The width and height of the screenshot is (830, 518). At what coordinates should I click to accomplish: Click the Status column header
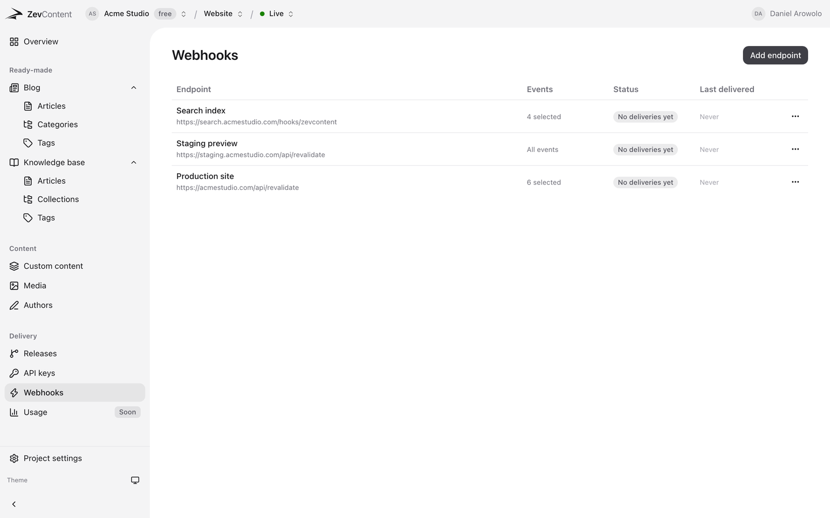pos(626,89)
